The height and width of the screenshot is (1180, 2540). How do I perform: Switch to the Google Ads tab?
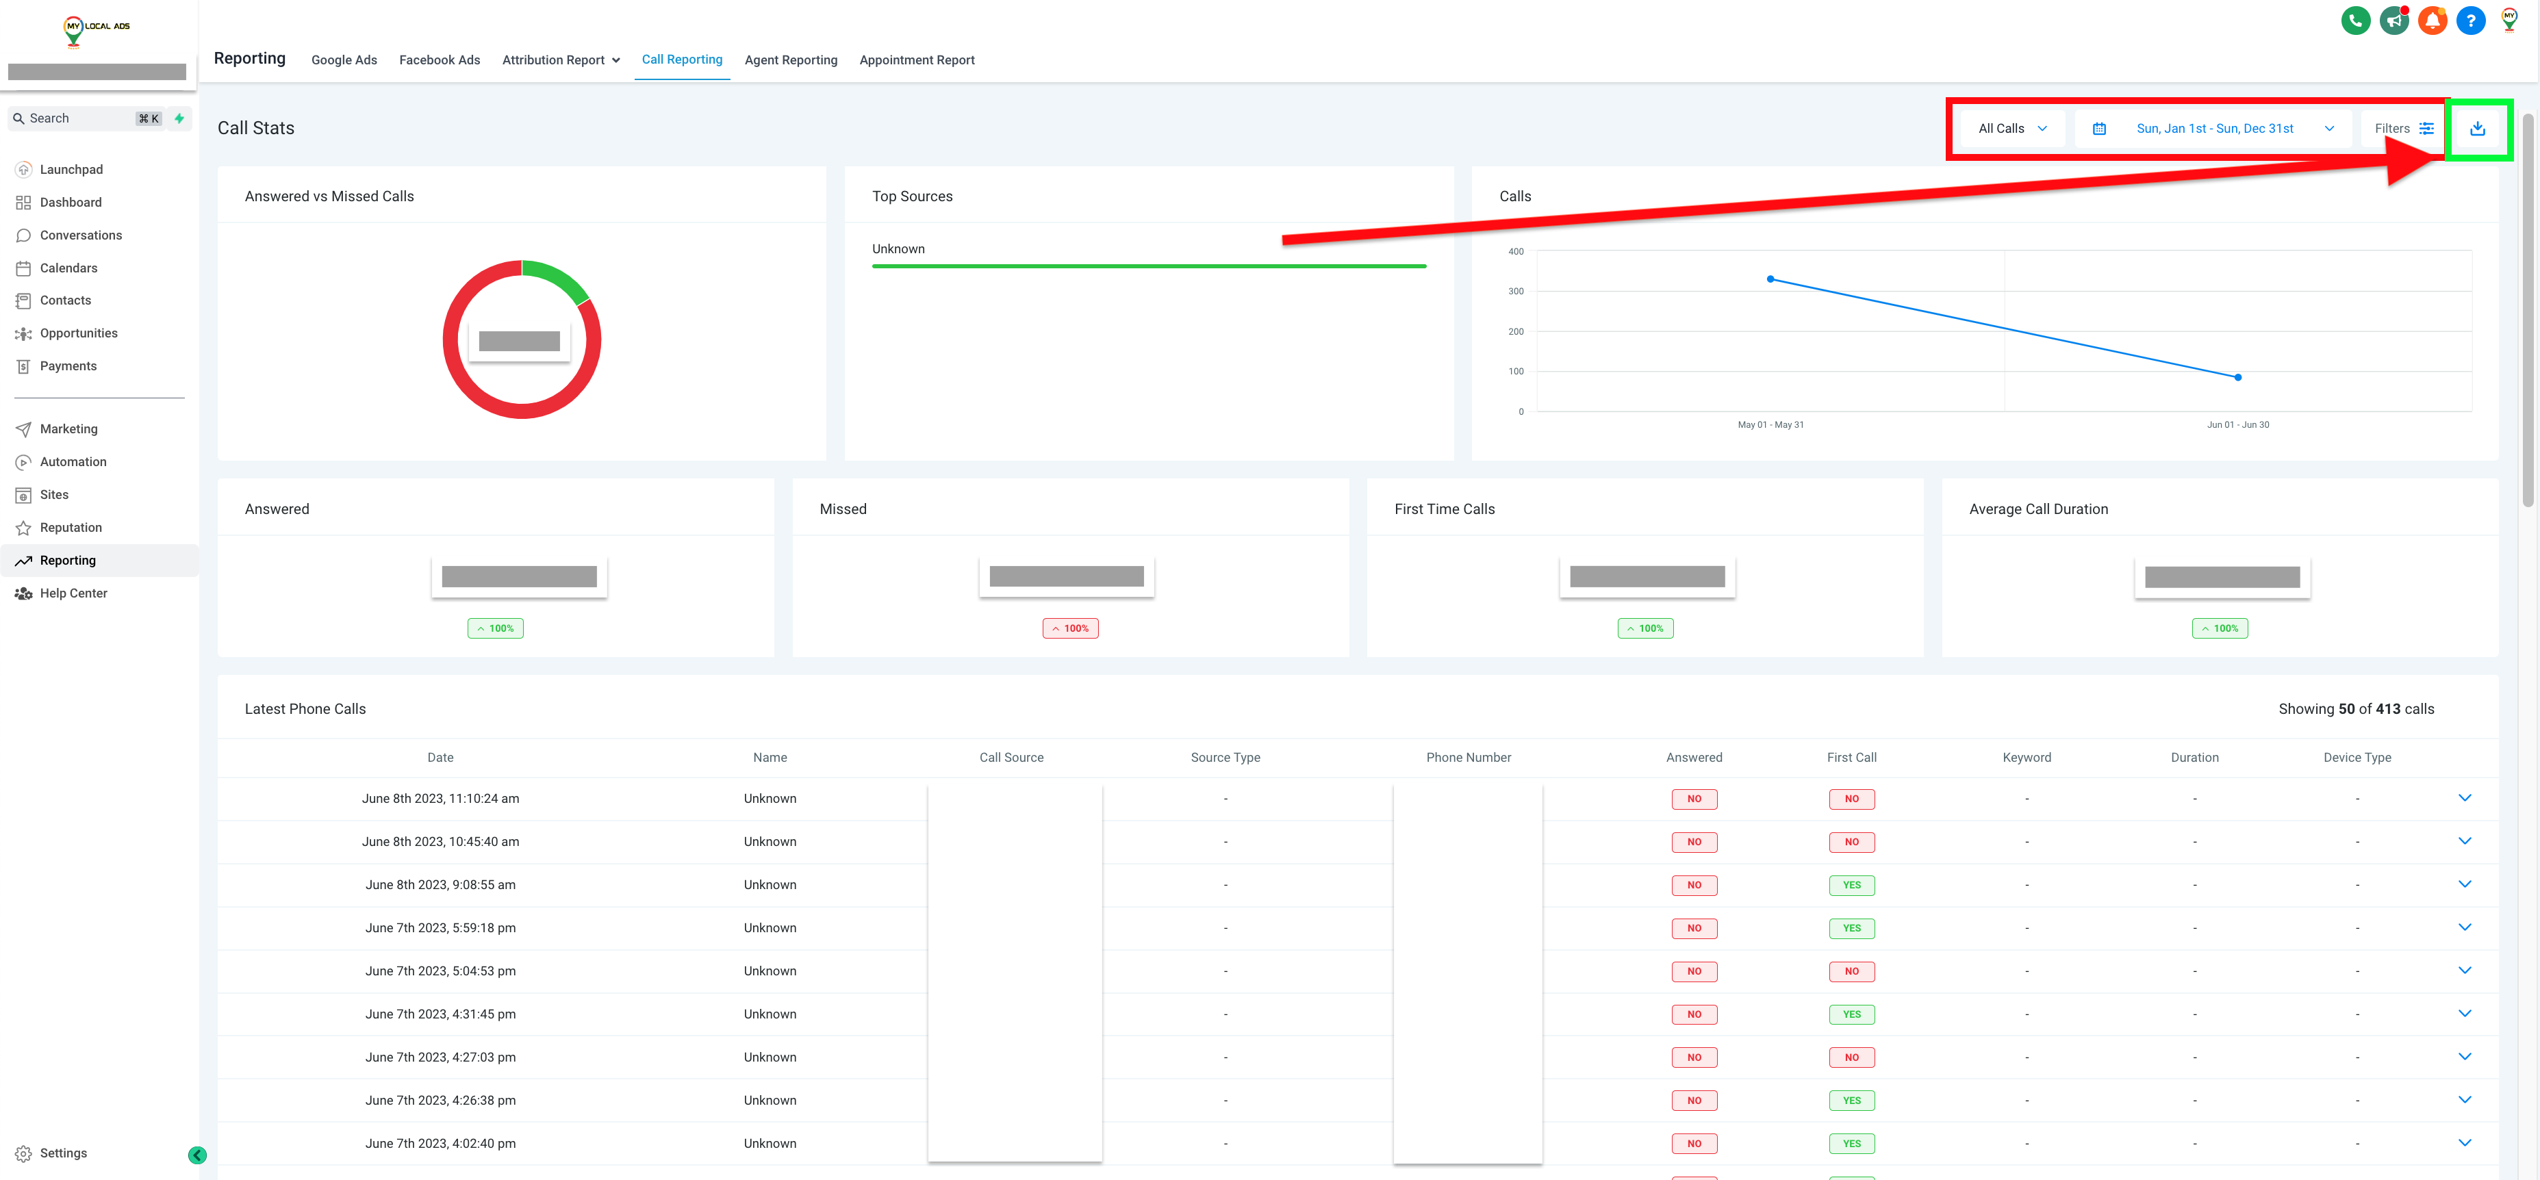click(344, 60)
